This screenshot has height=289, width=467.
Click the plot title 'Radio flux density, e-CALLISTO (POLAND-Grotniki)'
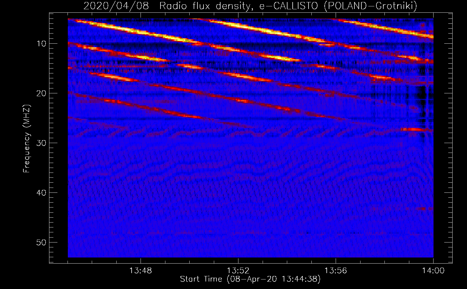click(x=288, y=6)
